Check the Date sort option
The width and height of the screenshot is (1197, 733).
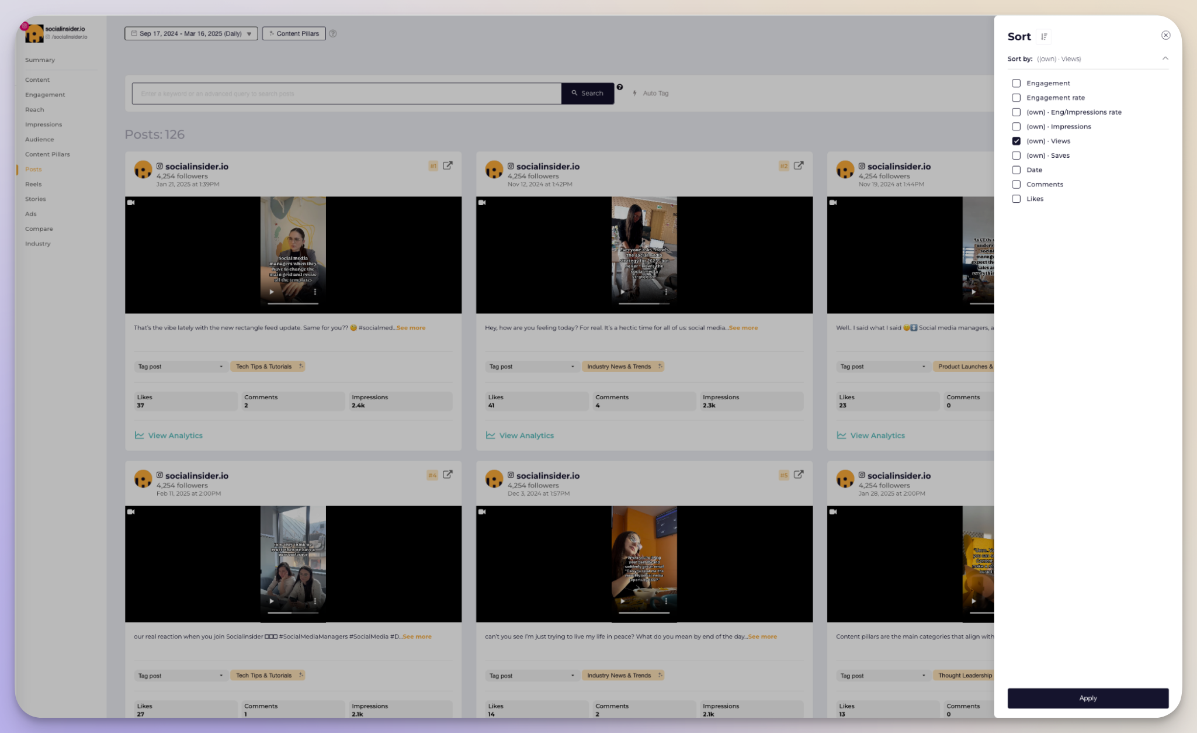click(1016, 170)
